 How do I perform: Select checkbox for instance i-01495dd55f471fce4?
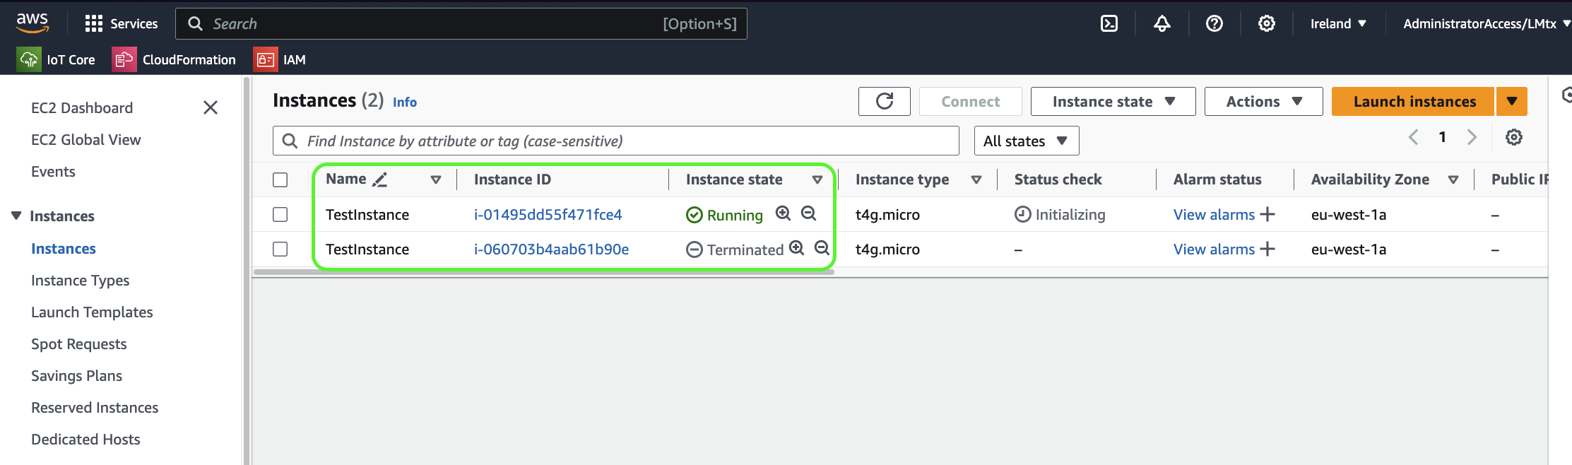[x=280, y=214]
